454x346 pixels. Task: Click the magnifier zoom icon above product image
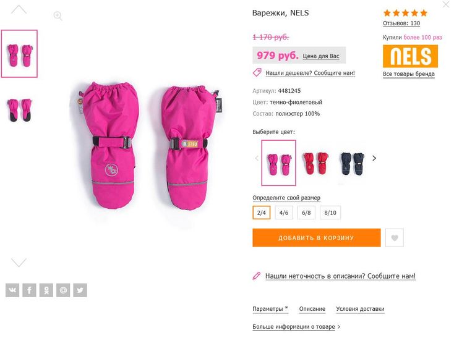[58, 16]
